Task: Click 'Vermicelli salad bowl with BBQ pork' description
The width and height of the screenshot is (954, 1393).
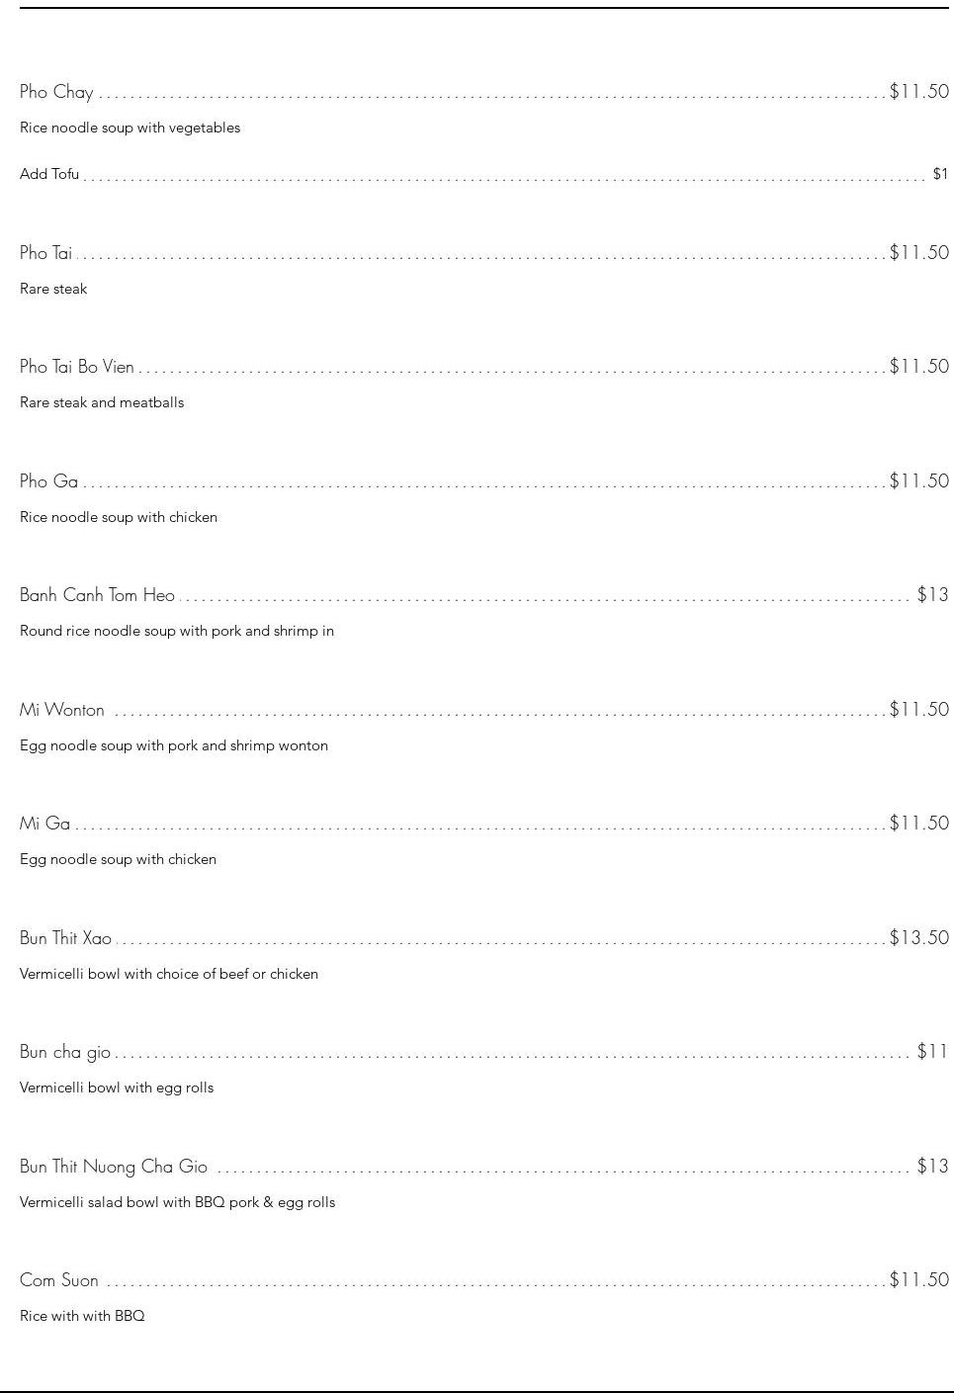Action: (x=177, y=1202)
